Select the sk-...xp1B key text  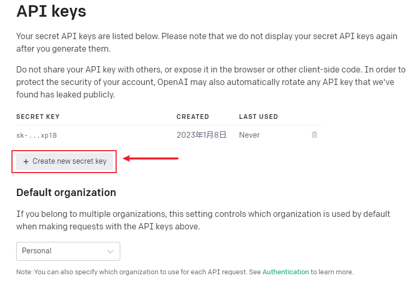[x=36, y=135]
